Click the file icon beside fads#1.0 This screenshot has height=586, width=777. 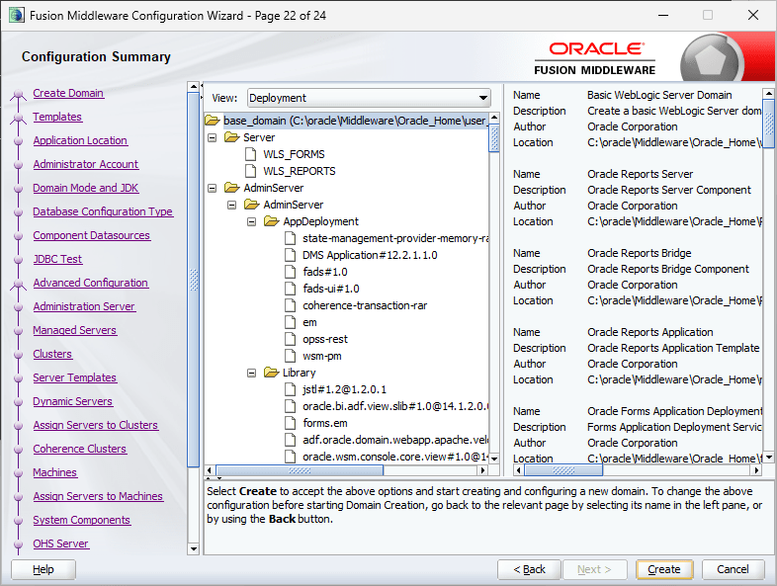(x=291, y=272)
